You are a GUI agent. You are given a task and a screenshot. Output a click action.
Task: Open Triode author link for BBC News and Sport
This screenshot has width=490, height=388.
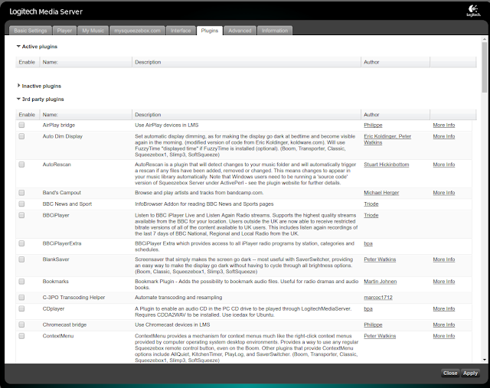[x=371, y=204]
